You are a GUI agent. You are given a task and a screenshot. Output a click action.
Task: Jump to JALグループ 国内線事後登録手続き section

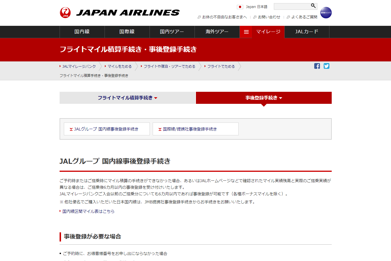click(107, 129)
